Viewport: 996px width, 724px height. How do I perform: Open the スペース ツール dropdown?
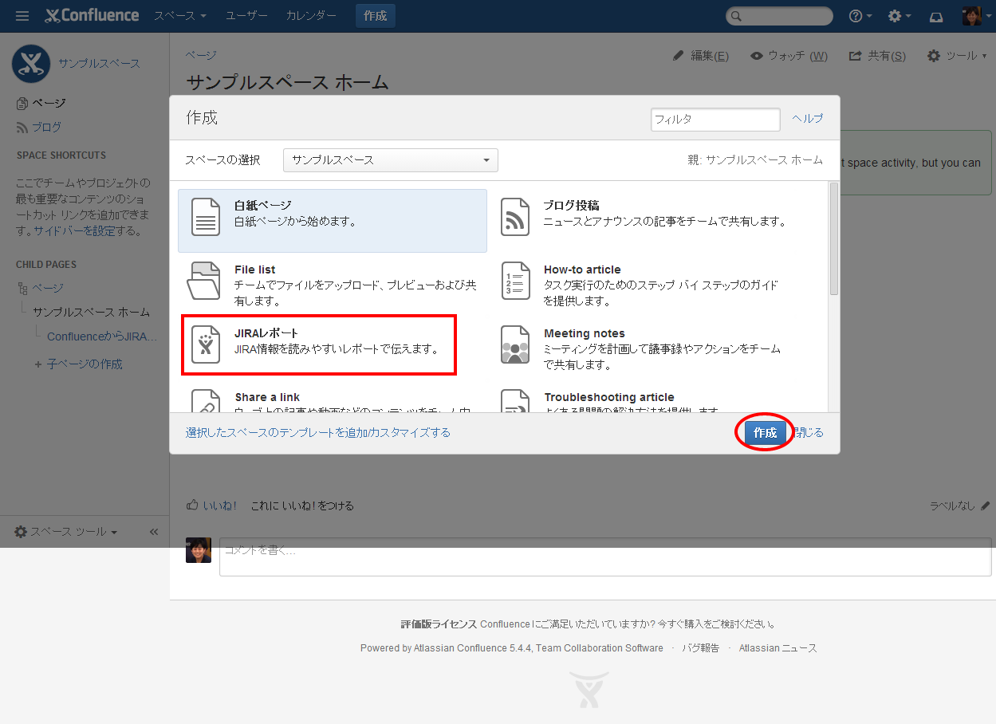pyautogui.click(x=66, y=532)
